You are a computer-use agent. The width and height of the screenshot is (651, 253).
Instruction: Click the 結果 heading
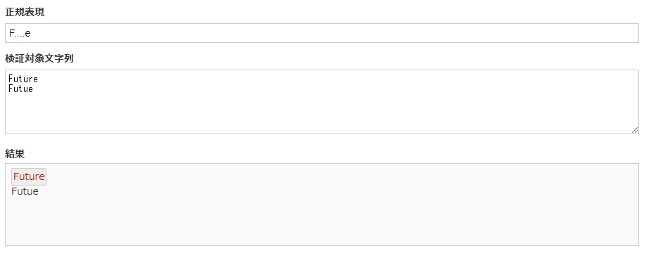[x=15, y=154]
